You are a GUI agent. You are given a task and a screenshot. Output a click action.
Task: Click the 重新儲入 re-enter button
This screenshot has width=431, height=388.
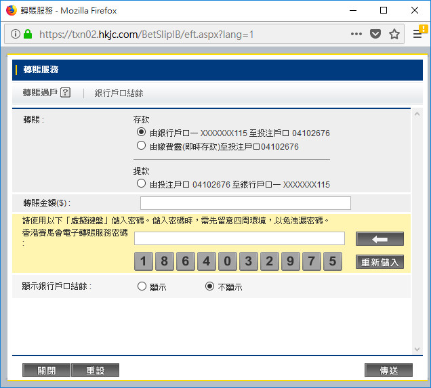[379, 262]
